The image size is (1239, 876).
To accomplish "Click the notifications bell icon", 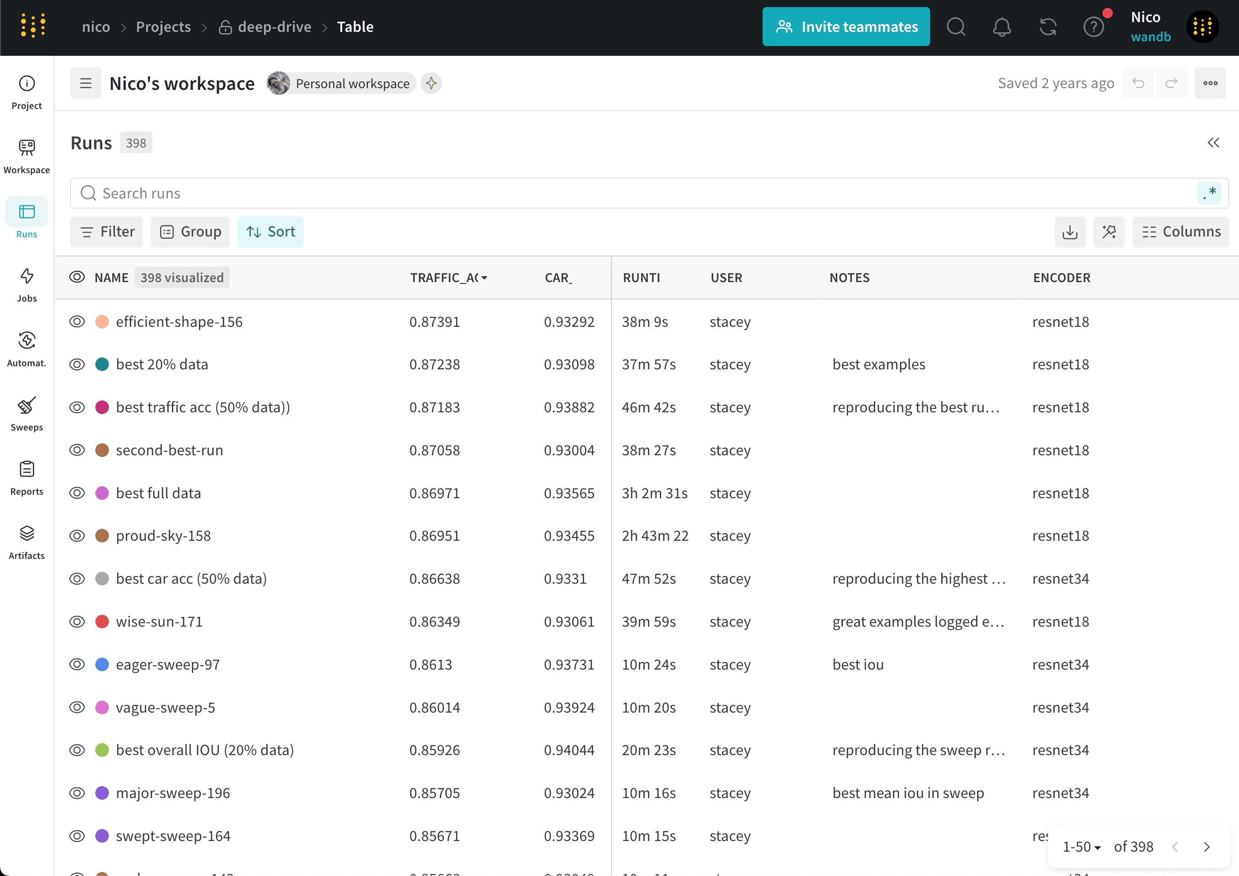I will tap(1001, 27).
